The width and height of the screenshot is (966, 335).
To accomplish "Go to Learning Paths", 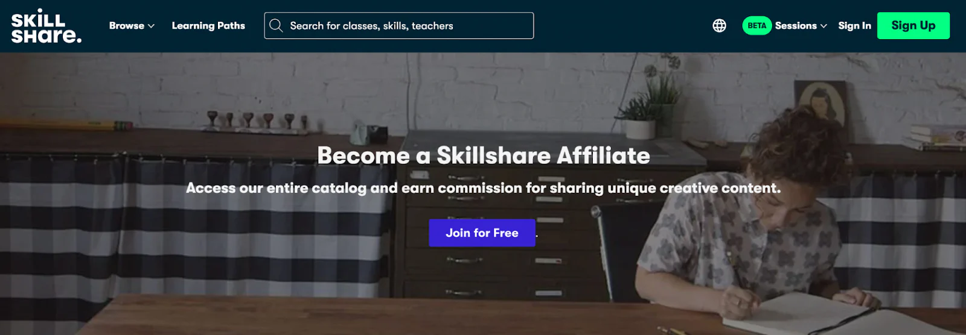I will point(208,25).
